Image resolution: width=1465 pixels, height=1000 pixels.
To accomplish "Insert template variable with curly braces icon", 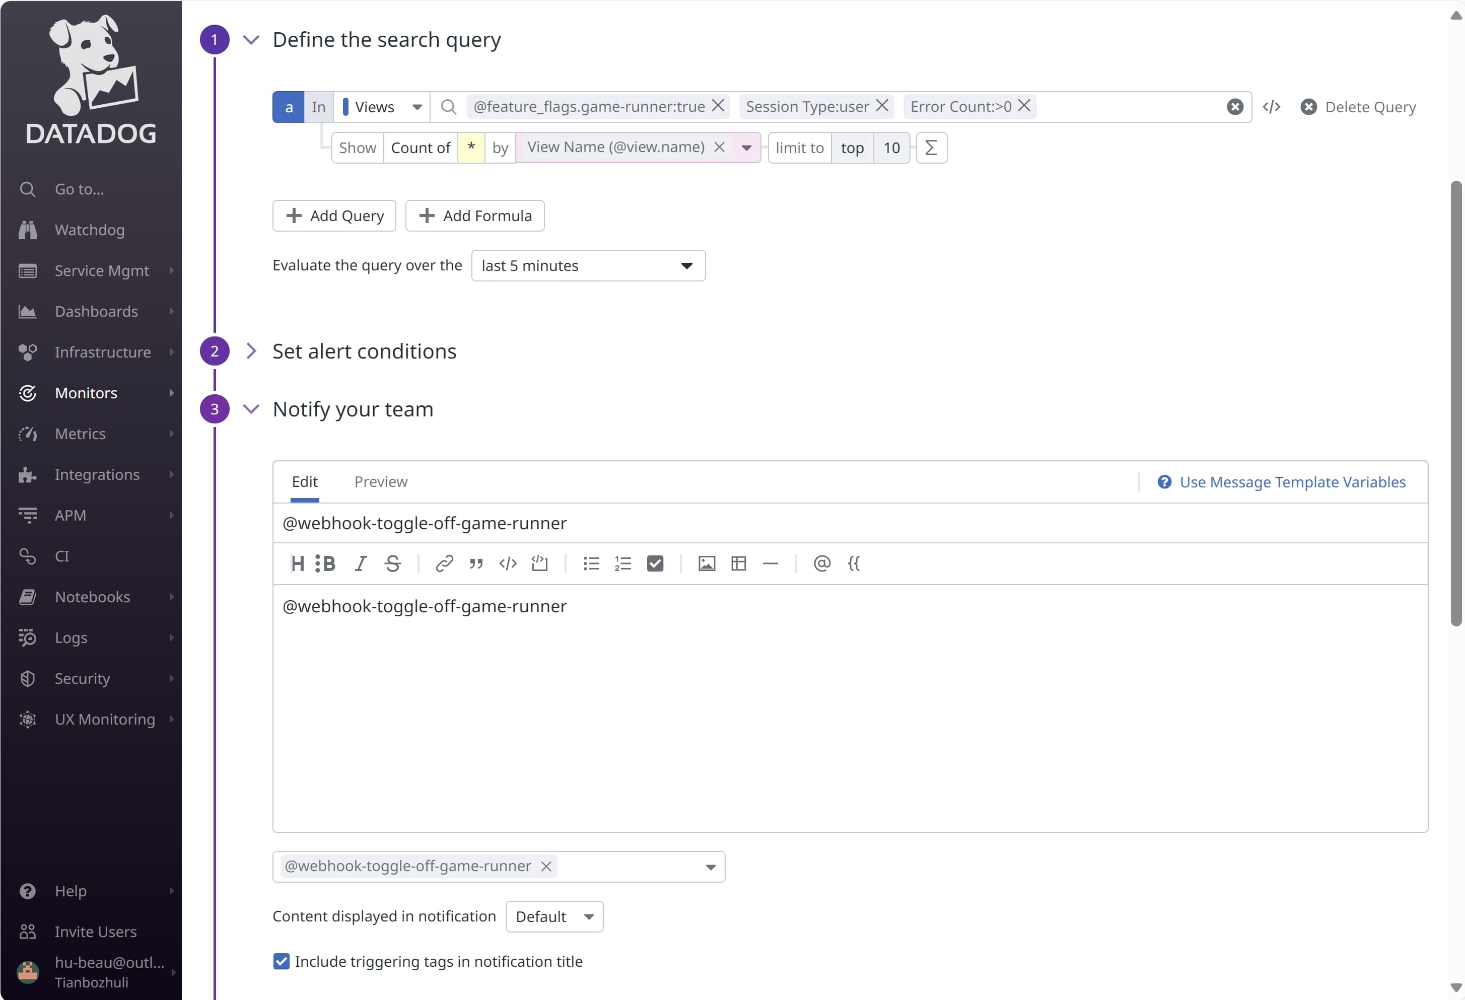I will (854, 563).
